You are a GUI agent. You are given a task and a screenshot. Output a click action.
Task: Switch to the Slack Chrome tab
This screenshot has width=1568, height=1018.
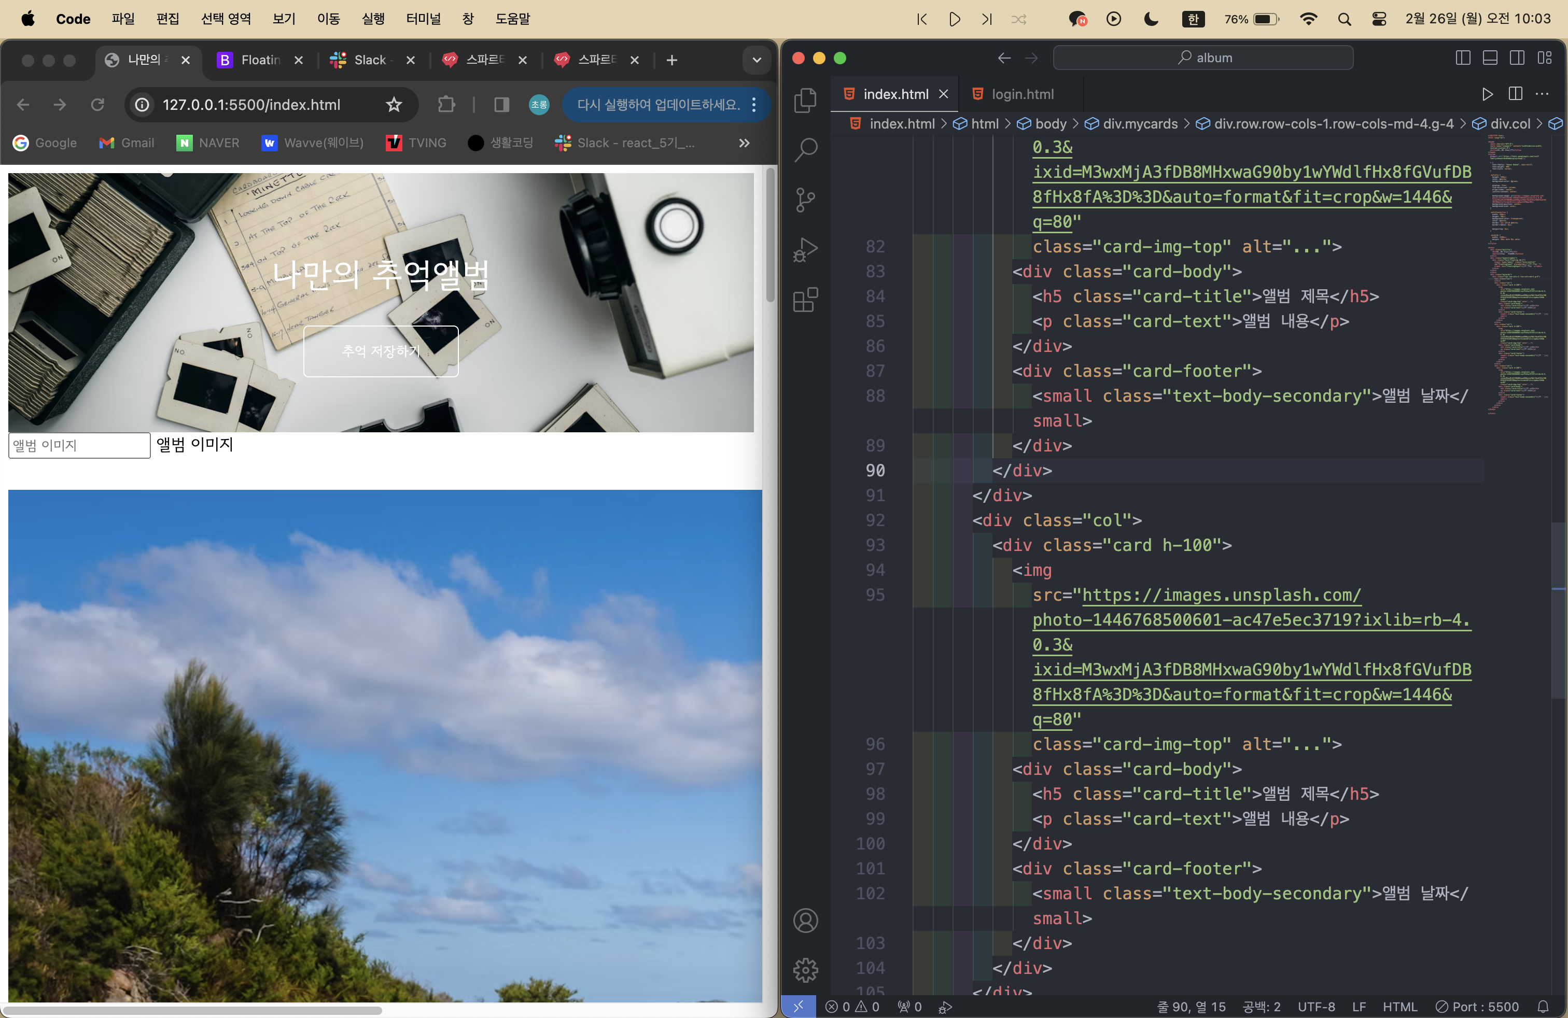[373, 61]
